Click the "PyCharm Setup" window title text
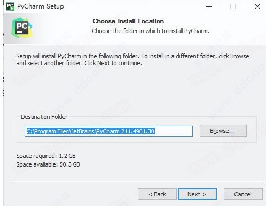The height and width of the screenshot is (206, 266). 41,6
